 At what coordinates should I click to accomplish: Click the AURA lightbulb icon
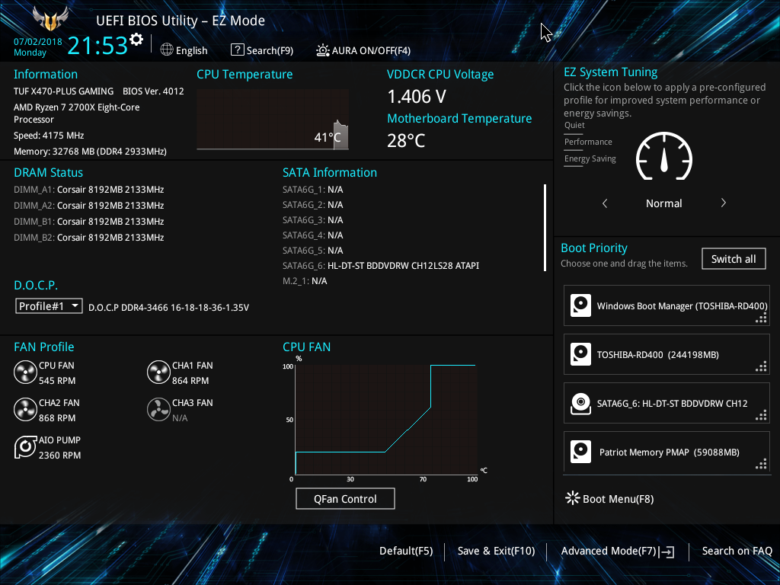(323, 50)
